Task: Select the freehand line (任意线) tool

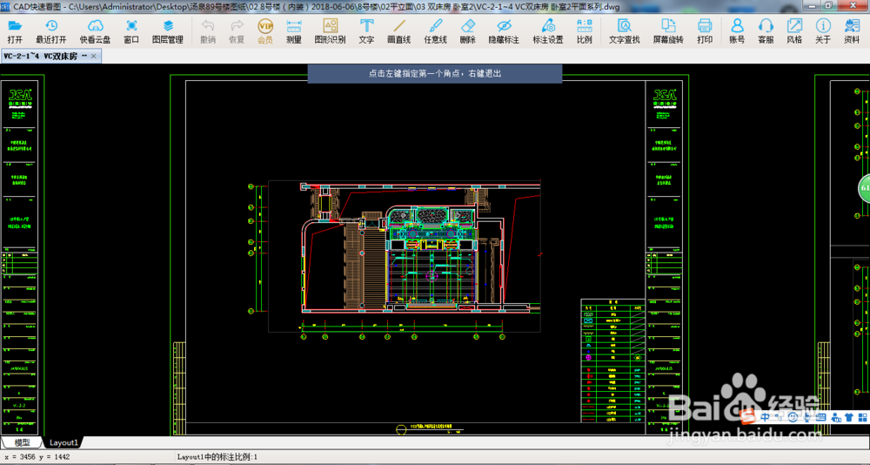Action: click(x=435, y=31)
